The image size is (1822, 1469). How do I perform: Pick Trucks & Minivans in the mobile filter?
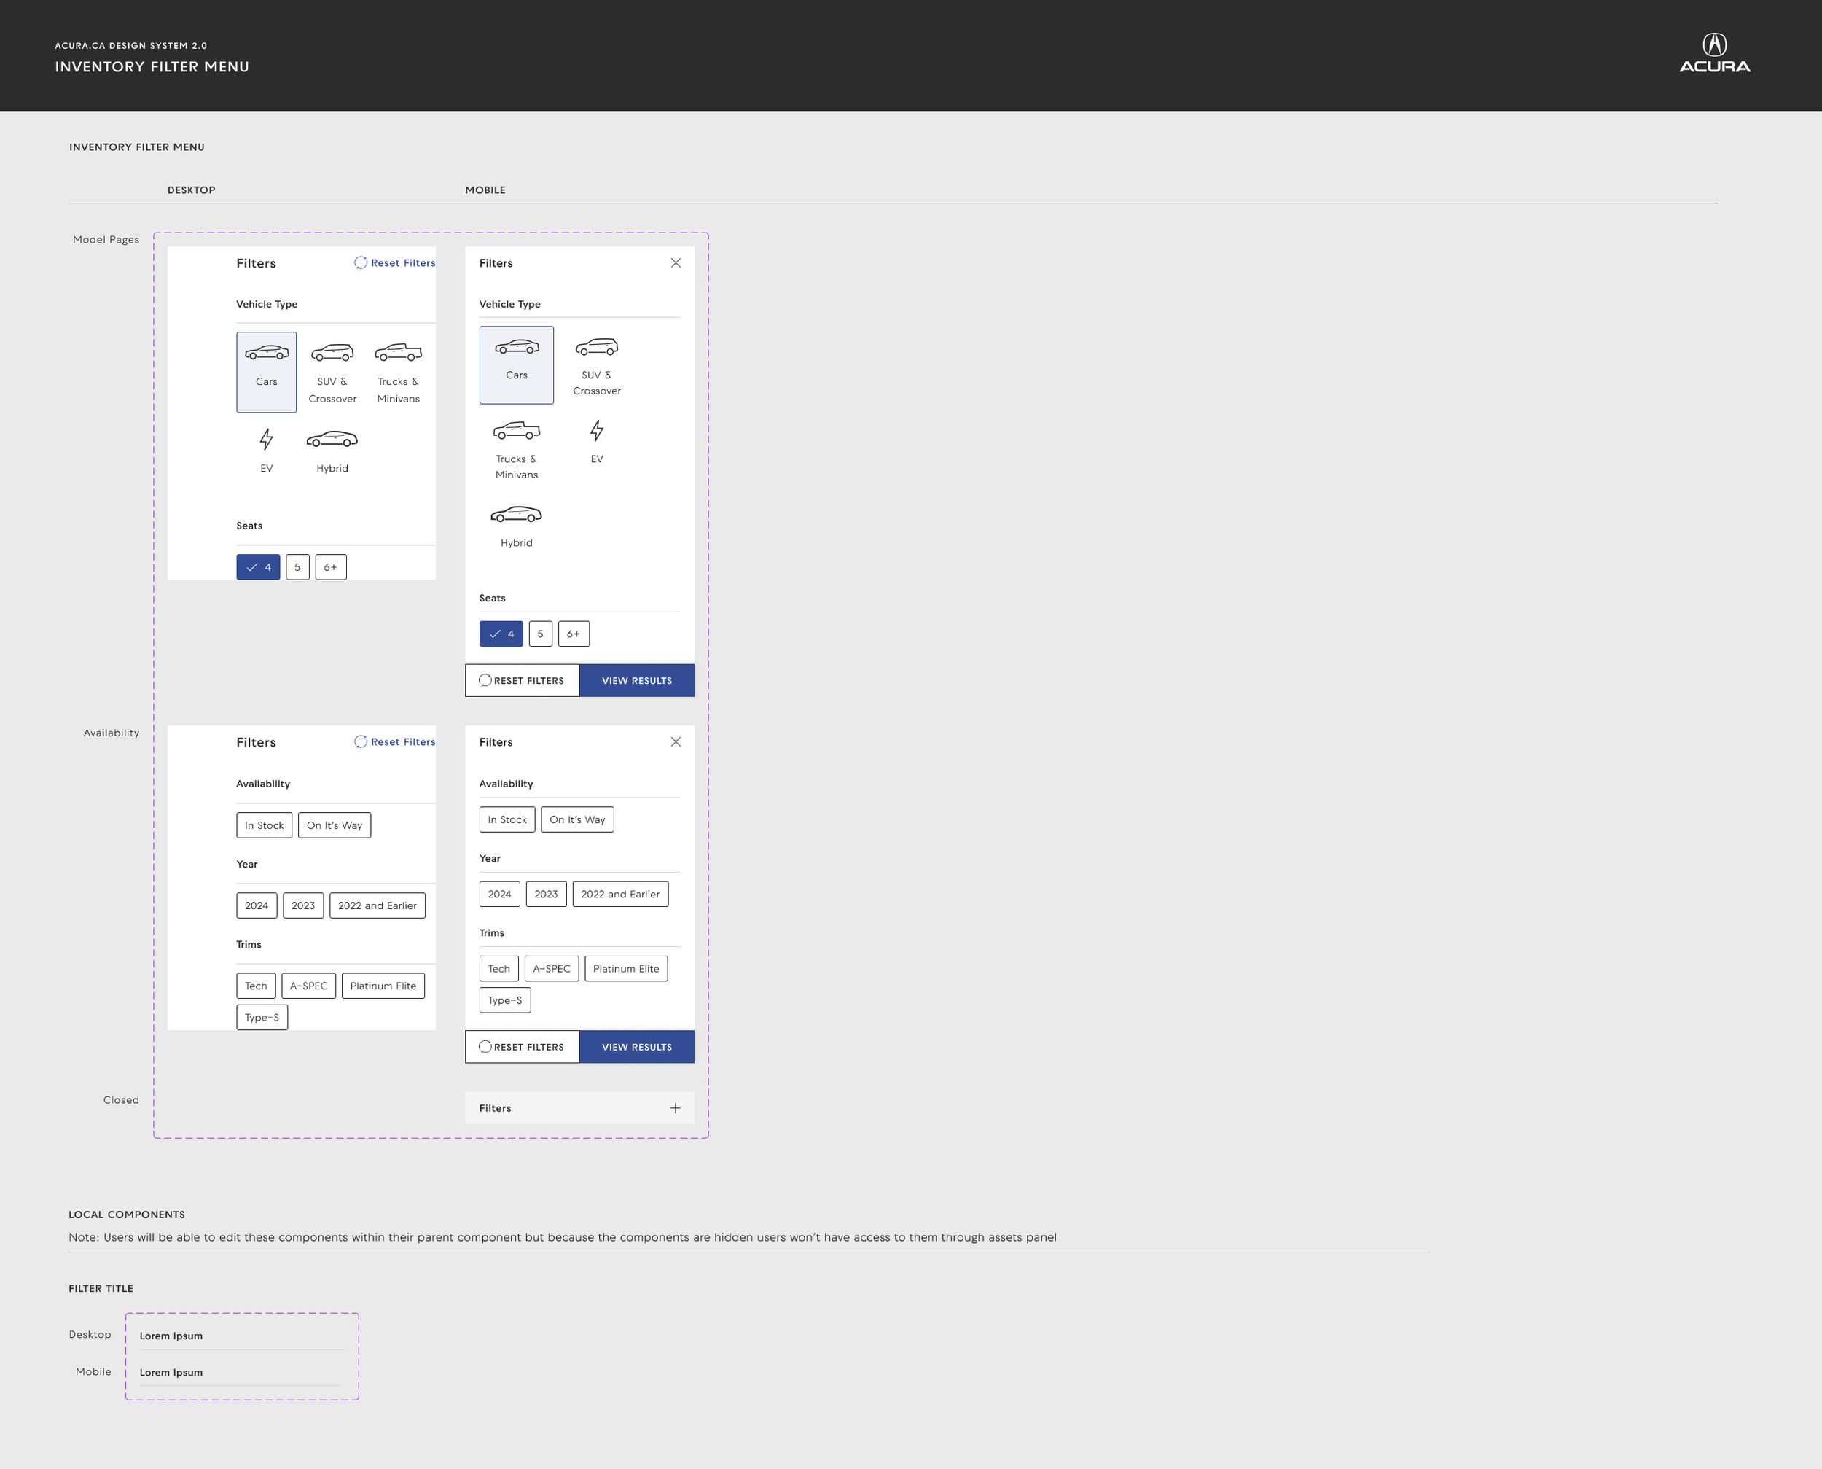[517, 449]
